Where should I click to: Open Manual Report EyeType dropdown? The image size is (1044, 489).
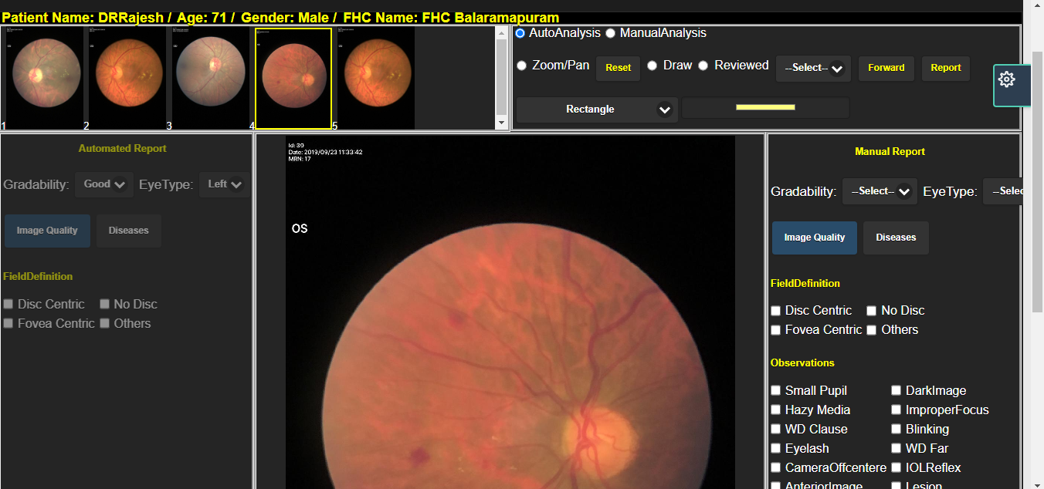tap(1004, 191)
